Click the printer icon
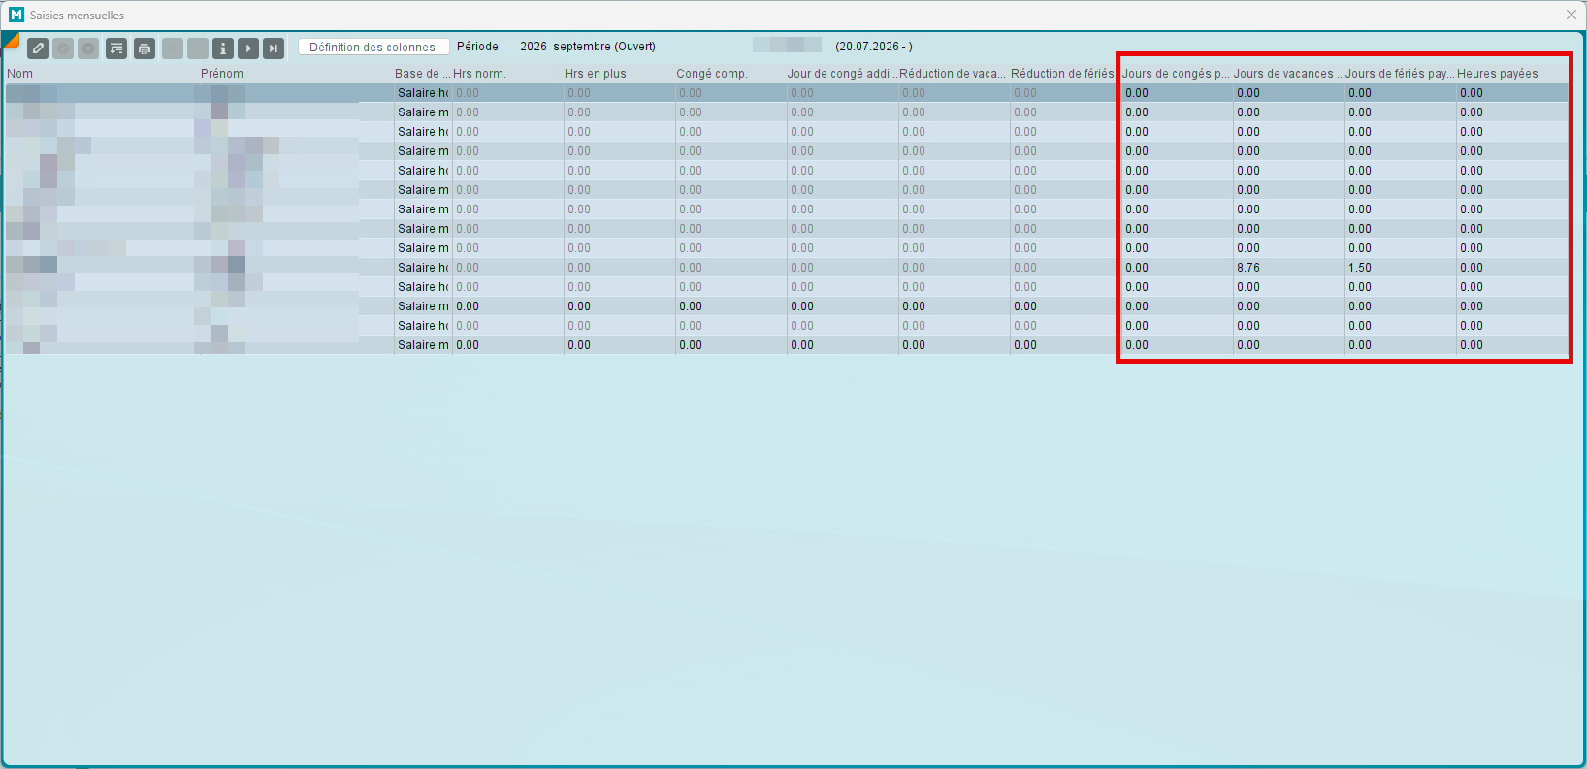The width and height of the screenshot is (1587, 769). (x=145, y=48)
